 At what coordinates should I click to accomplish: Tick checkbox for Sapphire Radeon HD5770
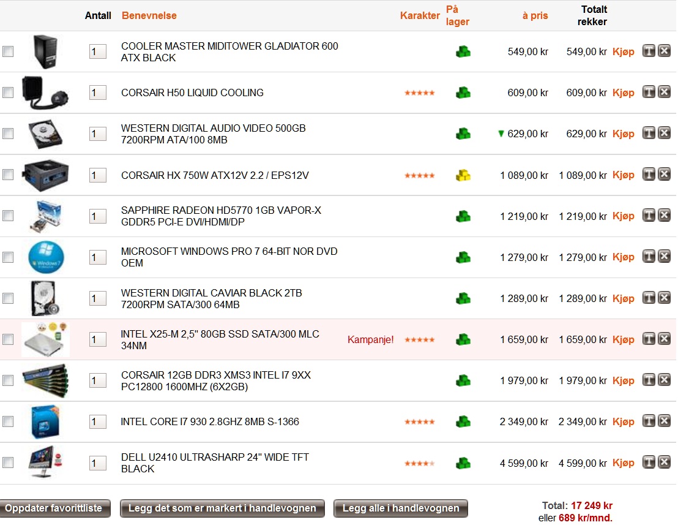click(x=8, y=216)
